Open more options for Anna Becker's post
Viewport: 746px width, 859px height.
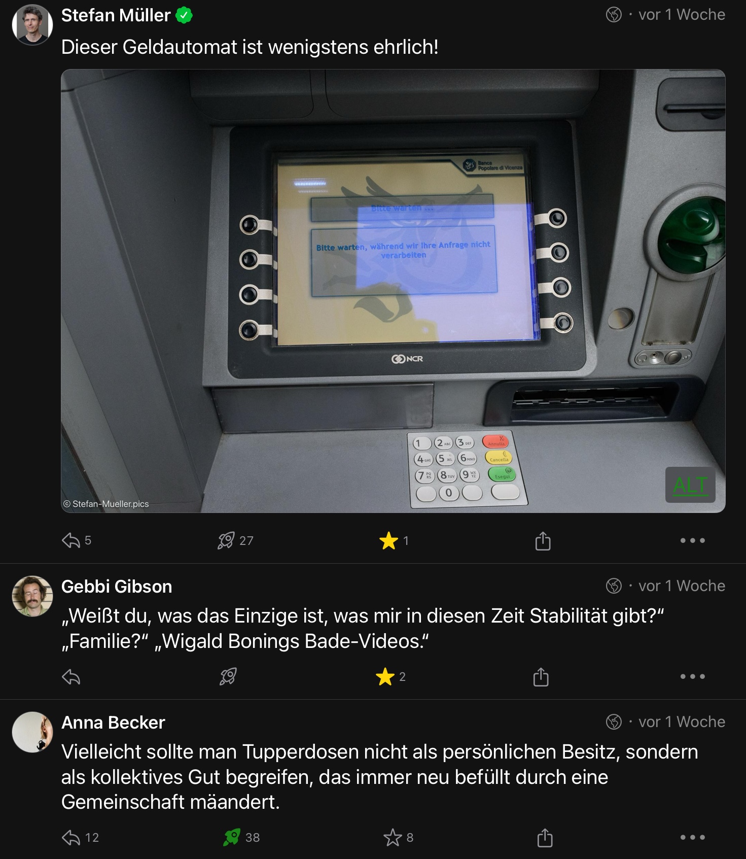click(693, 837)
